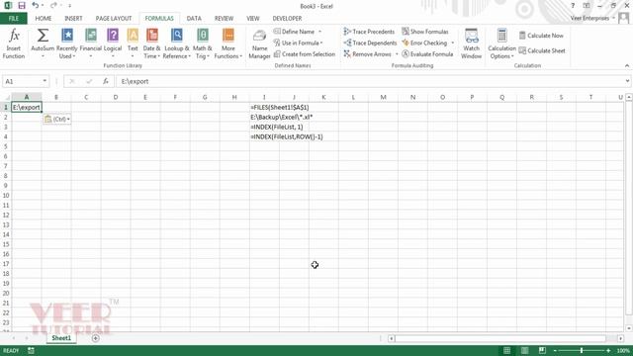The image size is (633, 356).
Task: Save the workbook with the disk icon
Action: point(22,6)
